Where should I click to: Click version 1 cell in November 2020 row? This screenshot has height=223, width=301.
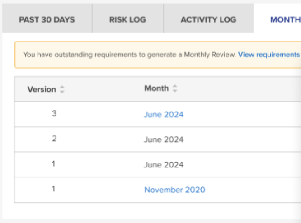tap(54, 189)
